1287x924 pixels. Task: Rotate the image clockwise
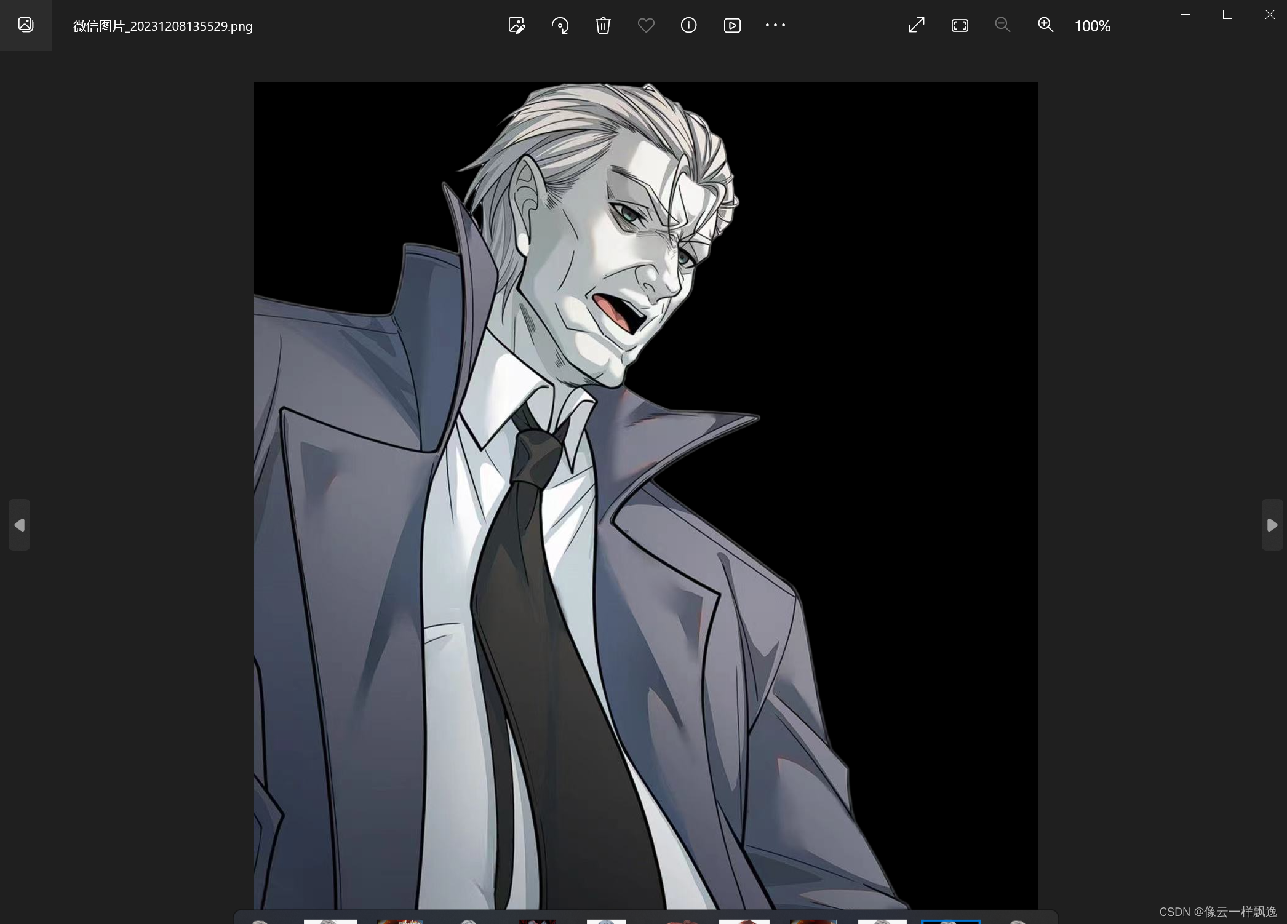560,25
